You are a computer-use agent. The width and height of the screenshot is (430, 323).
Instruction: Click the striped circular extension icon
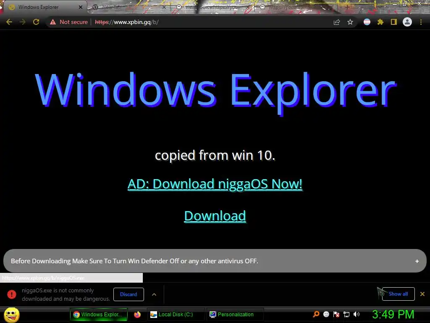(367, 22)
